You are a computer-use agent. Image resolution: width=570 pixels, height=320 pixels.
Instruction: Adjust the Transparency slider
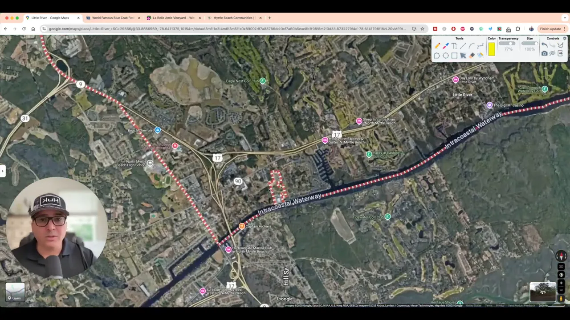(x=507, y=44)
